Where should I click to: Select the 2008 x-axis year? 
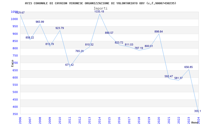click(40, 120)
